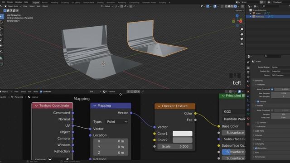The height and width of the screenshot is (163, 290).
Task: Open the Help menu
Action: [x=26, y=2]
